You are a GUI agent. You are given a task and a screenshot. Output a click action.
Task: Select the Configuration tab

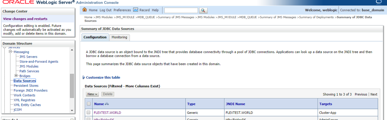[x=95, y=37]
